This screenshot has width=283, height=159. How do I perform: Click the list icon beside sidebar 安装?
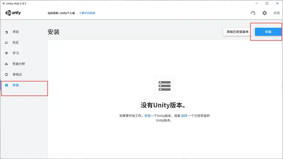pyautogui.click(x=7, y=85)
